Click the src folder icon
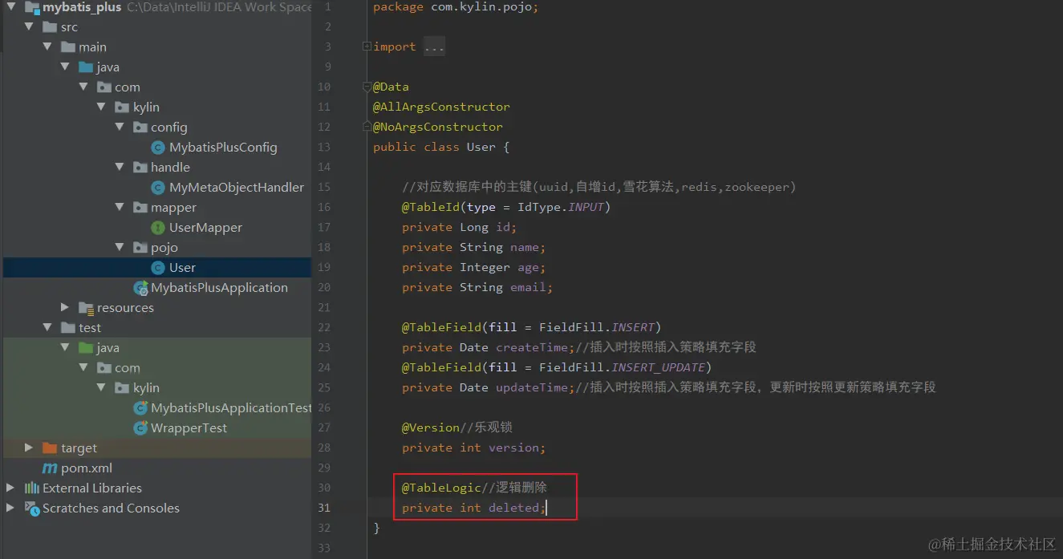 [x=50, y=26]
